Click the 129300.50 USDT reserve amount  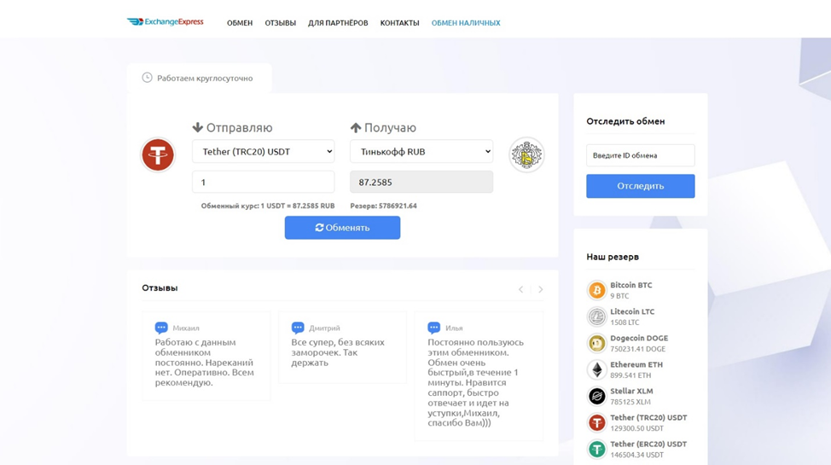(637, 428)
